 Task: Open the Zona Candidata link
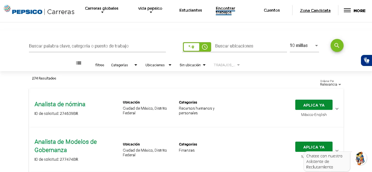coord(315,10)
